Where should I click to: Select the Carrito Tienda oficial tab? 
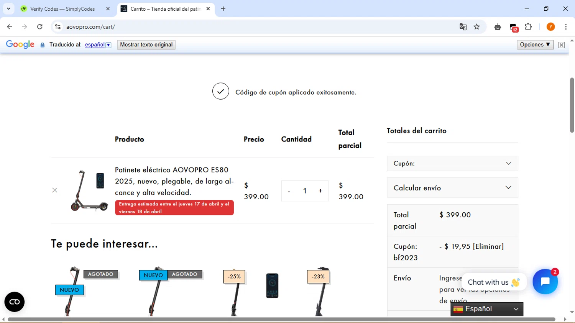click(165, 9)
